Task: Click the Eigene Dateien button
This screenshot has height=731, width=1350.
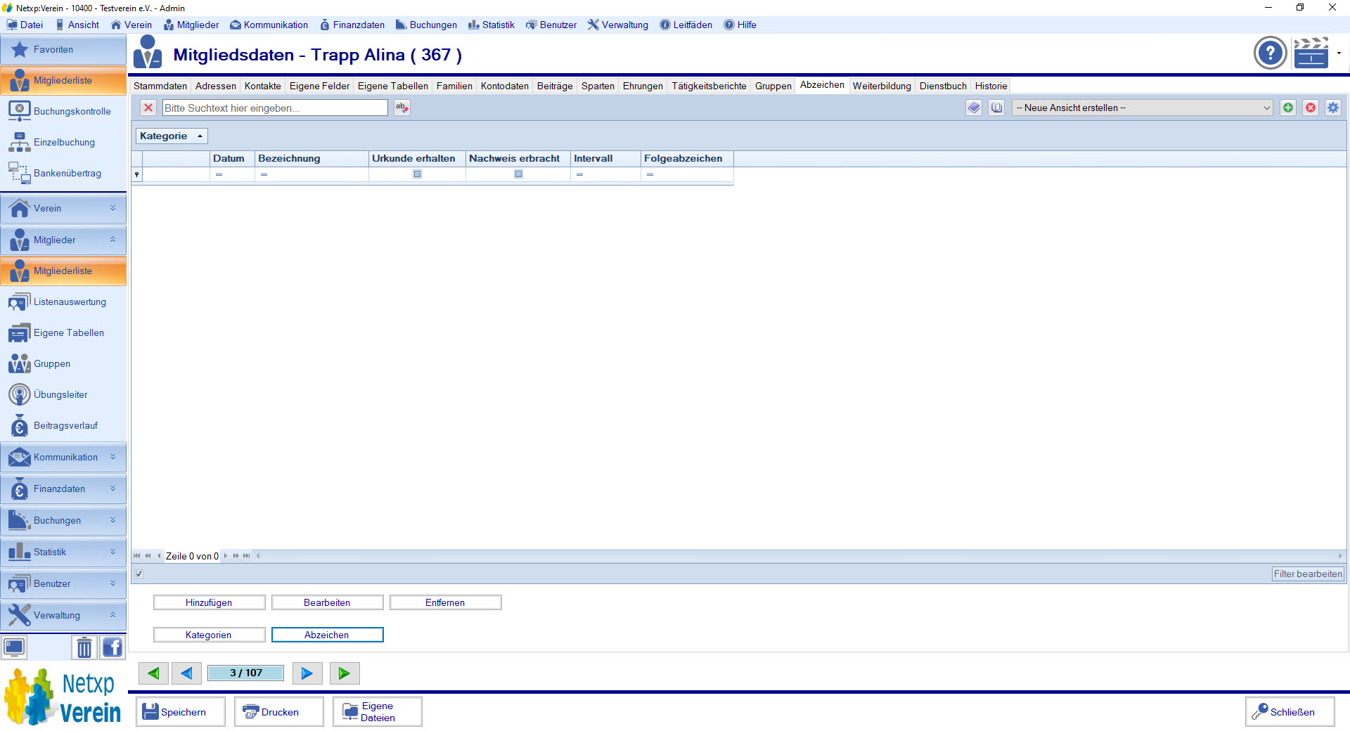Action: tap(378, 712)
